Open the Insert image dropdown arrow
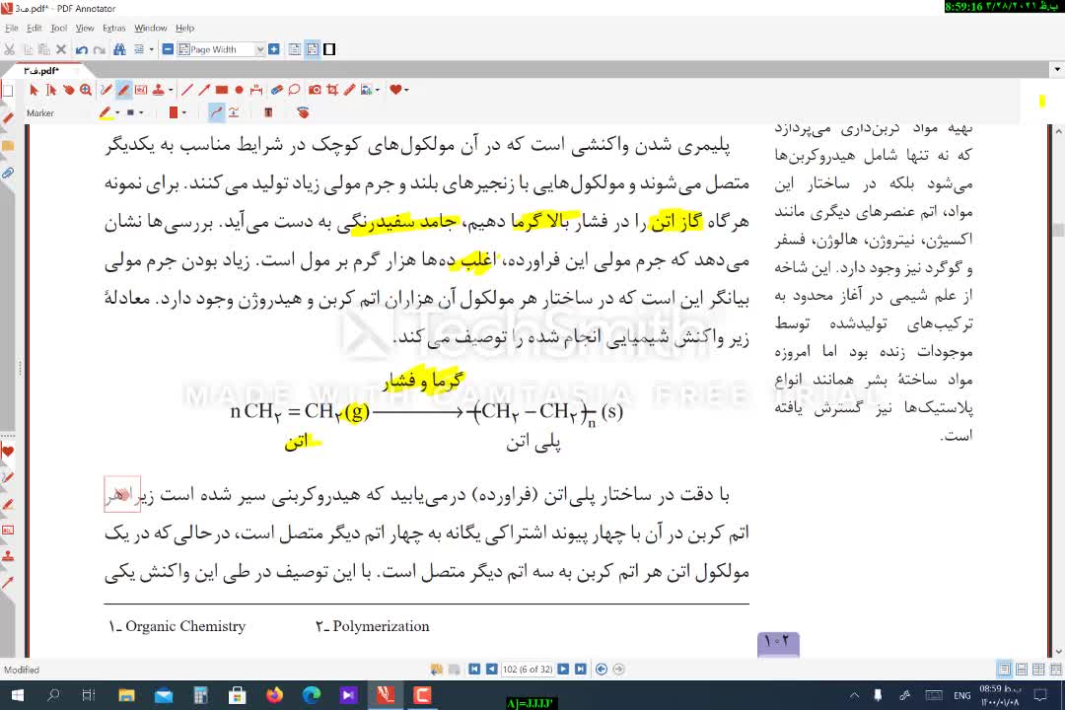This screenshot has width=1065, height=710. point(378,90)
